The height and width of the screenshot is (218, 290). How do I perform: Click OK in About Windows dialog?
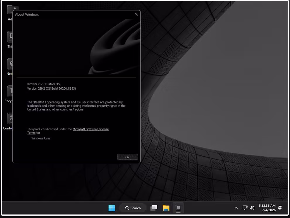click(x=127, y=157)
